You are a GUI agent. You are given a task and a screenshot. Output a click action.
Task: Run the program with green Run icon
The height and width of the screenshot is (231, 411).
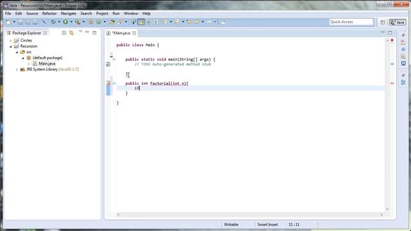[x=66, y=22]
